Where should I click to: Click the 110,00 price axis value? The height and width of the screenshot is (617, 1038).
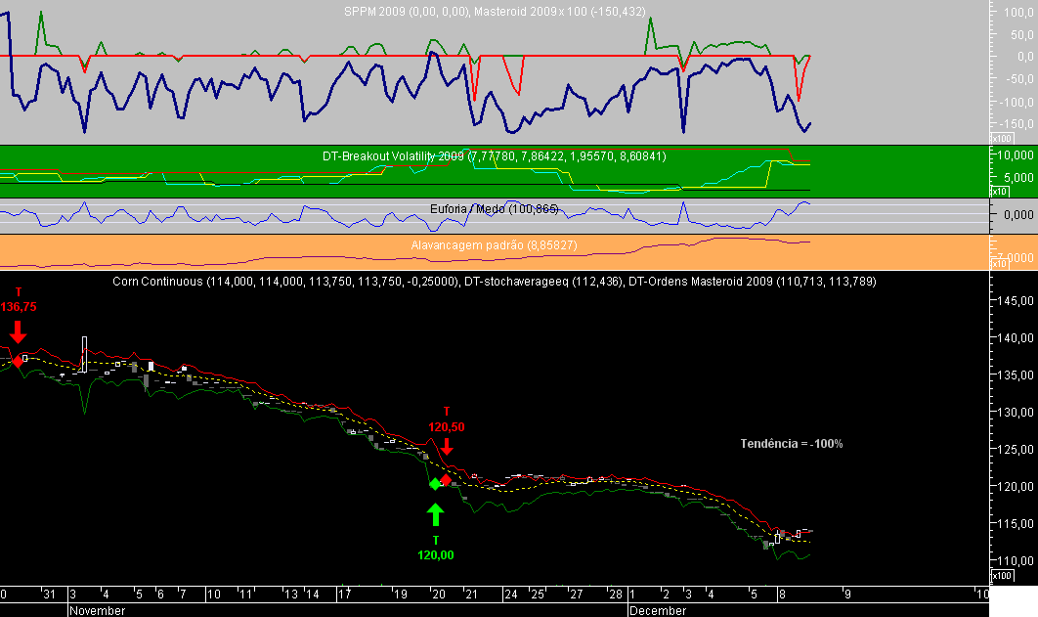click(1017, 560)
